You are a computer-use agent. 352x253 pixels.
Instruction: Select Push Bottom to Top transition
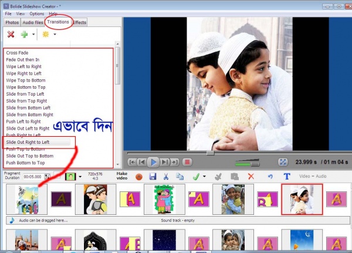tap(25, 163)
